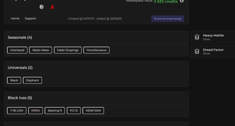Click the Heavy Mettle season title
235x126 pixels.
click(x=213, y=35)
